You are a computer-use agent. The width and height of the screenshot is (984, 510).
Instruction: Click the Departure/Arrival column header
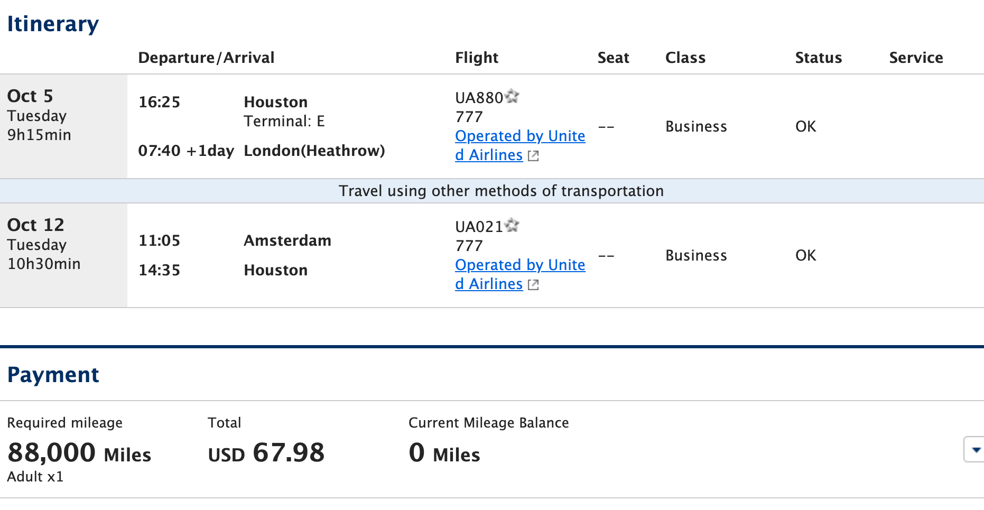[x=206, y=58]
